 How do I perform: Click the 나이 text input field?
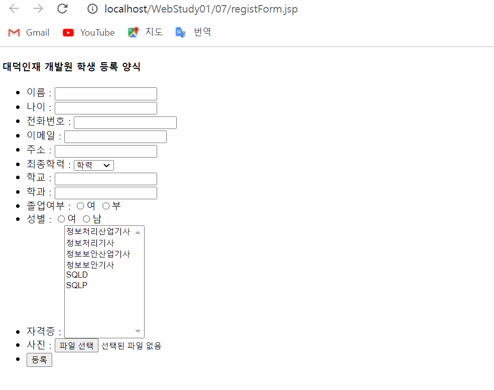coord(106,108)
